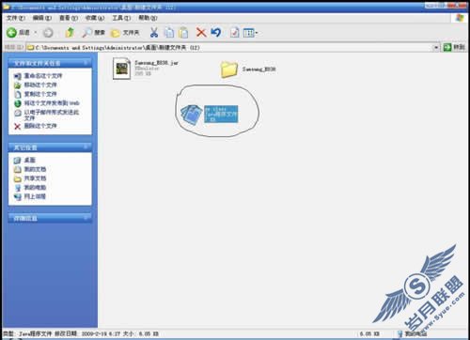Go up one folder level icon

coord(70,32)
